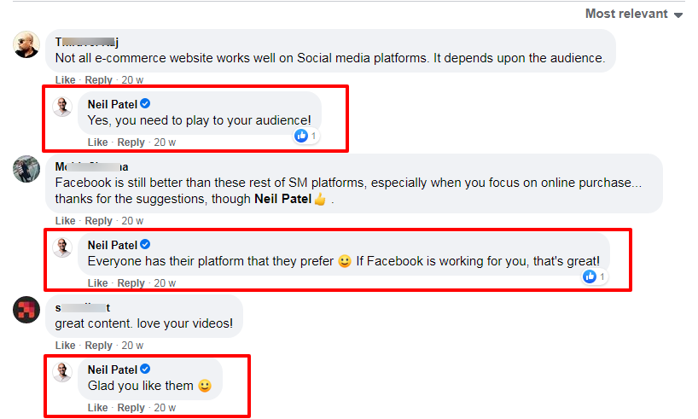698x419 pixels.
Task: Reply to the 'Not all e-commerce website' comment
Action: [99, 79]
